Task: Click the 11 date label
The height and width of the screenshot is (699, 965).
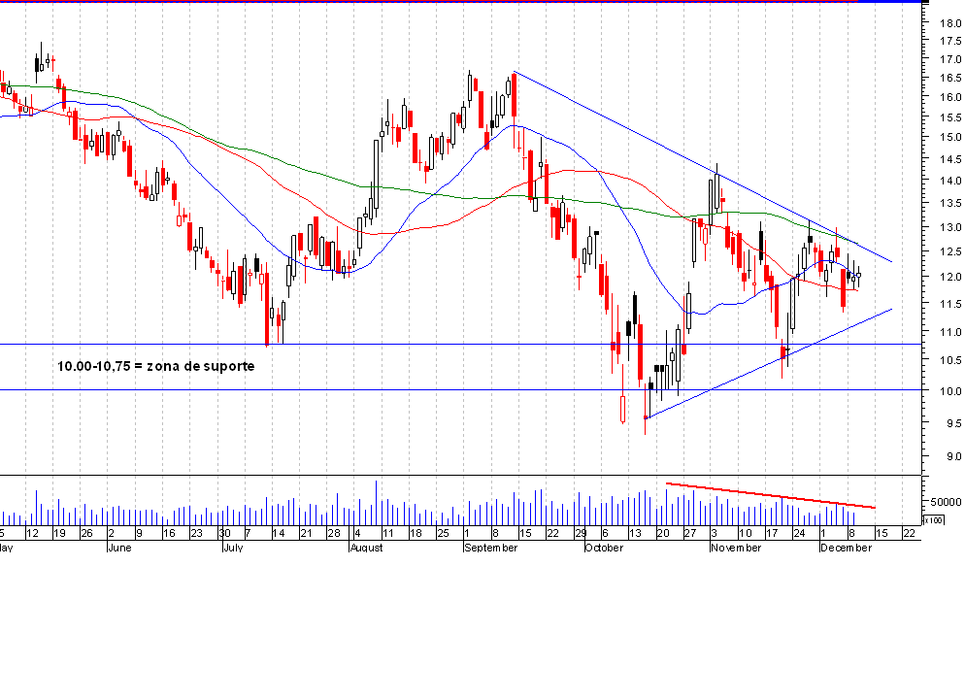Action: pyautogui.click(x=387, y=534)
